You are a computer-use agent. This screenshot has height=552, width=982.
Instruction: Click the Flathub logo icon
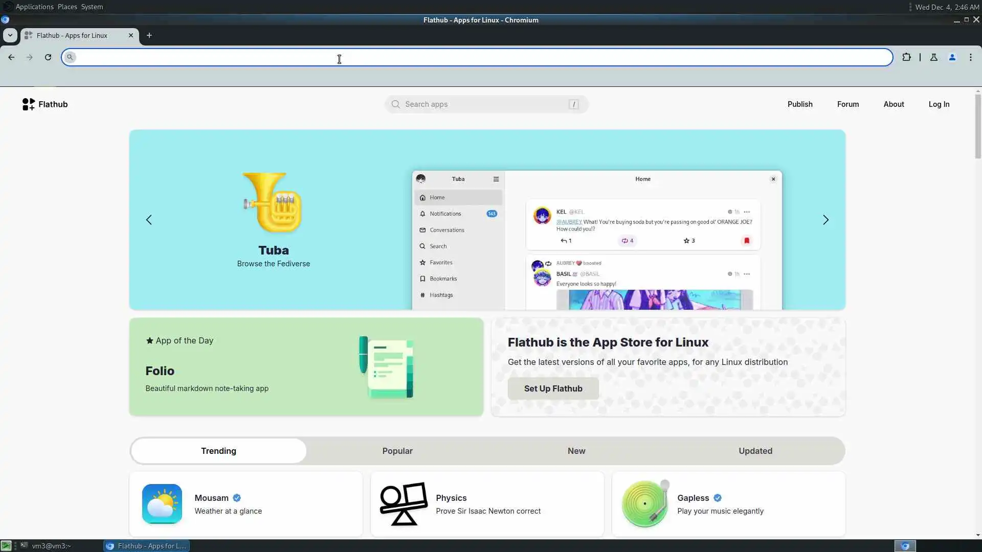[29, 104]
